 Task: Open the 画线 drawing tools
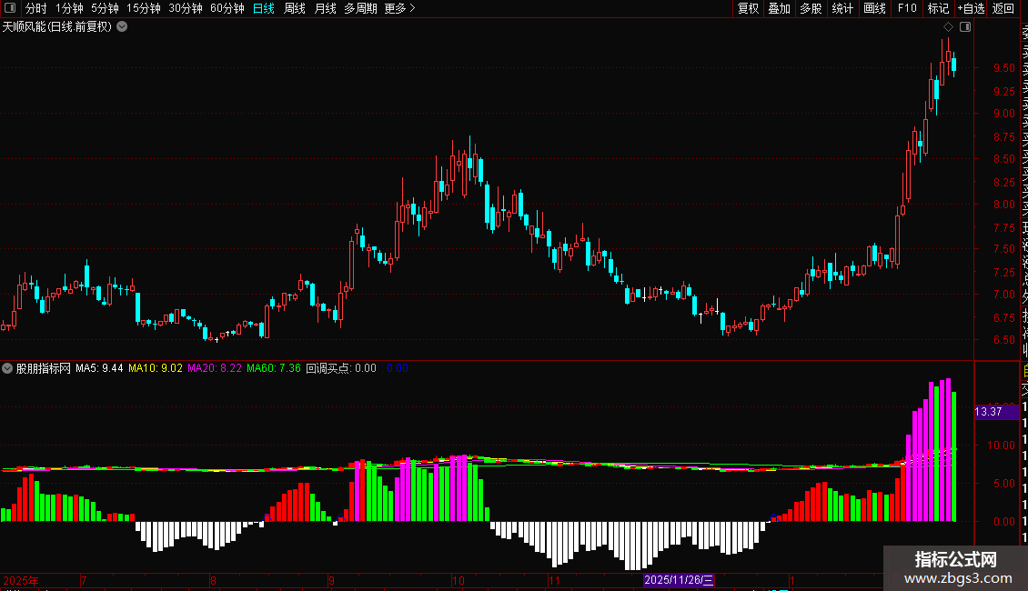pos(874,8)
